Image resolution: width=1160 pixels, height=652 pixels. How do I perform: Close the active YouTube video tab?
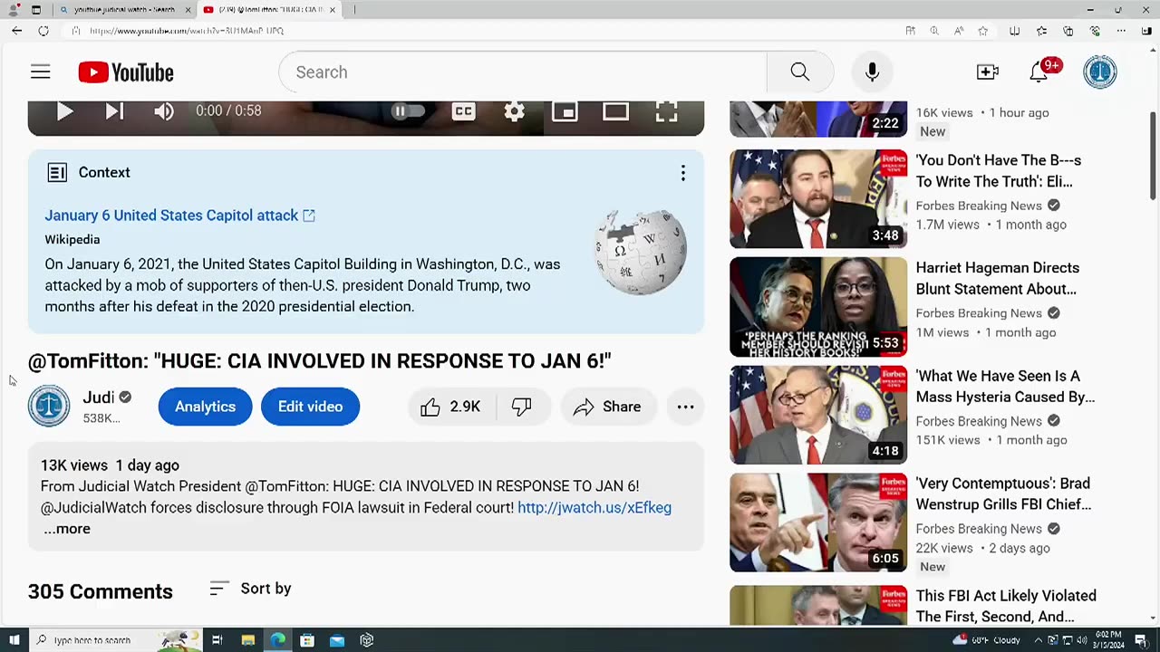pyautogui.click(x=333, y=10)
